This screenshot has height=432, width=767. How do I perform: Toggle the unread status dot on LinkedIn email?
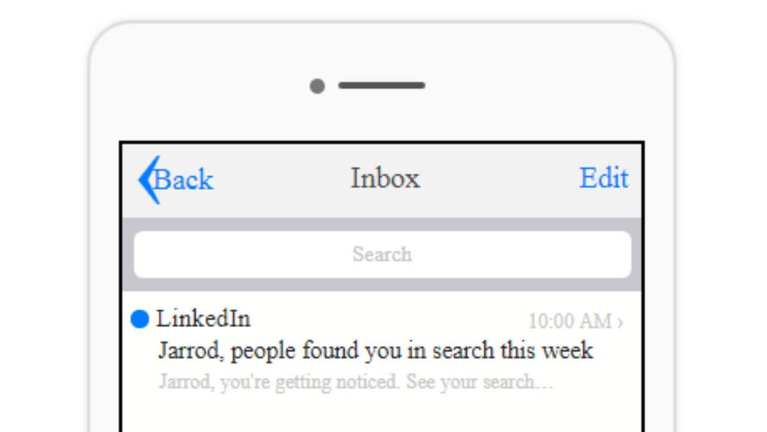[139, 319]
